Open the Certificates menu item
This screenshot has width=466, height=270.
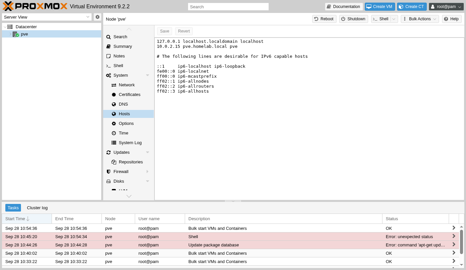pyautogui.click(x=128, y=95)
